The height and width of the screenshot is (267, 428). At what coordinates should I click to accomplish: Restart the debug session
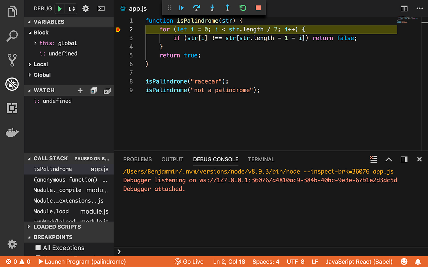243,7
